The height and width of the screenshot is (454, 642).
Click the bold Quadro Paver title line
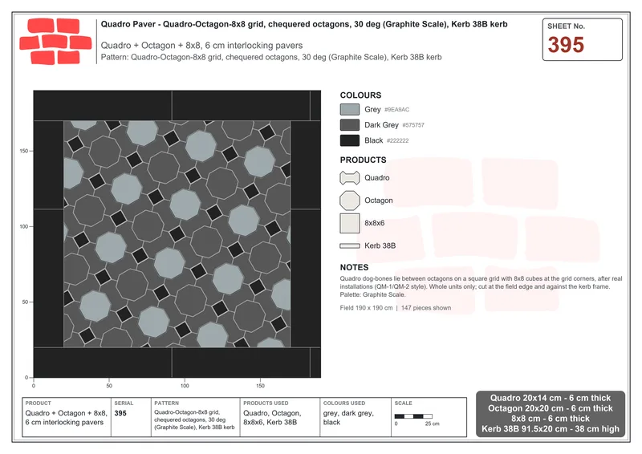click(304, 24)
